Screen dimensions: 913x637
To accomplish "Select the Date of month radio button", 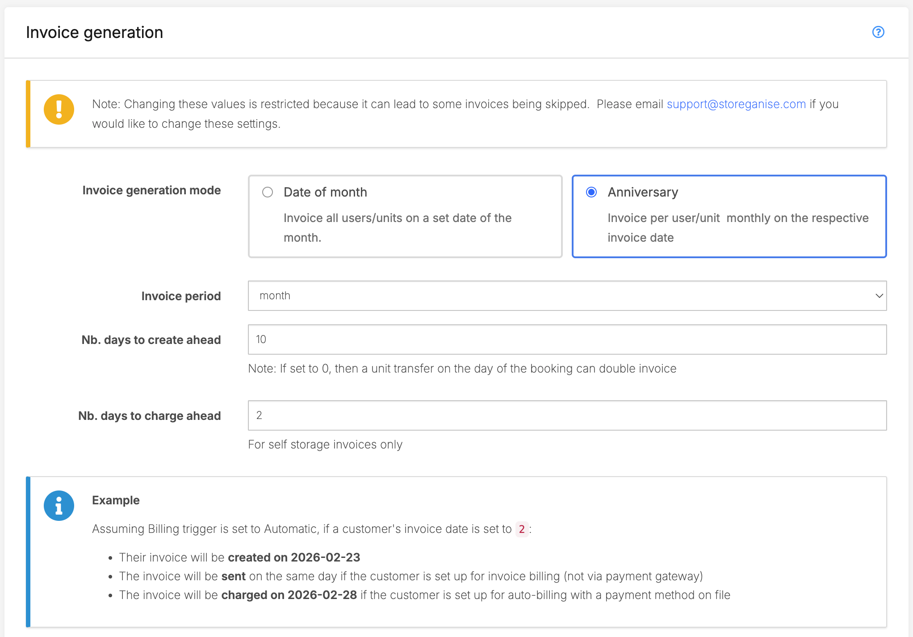I will tap(268, 192).
